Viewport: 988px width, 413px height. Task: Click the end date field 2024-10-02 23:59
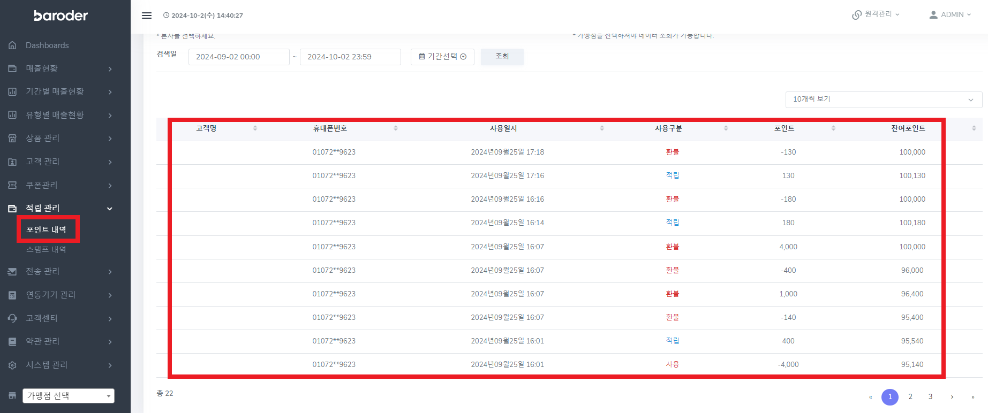[x=350, y=57]
